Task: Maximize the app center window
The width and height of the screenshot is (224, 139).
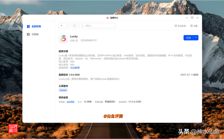Action: point(192,18)
